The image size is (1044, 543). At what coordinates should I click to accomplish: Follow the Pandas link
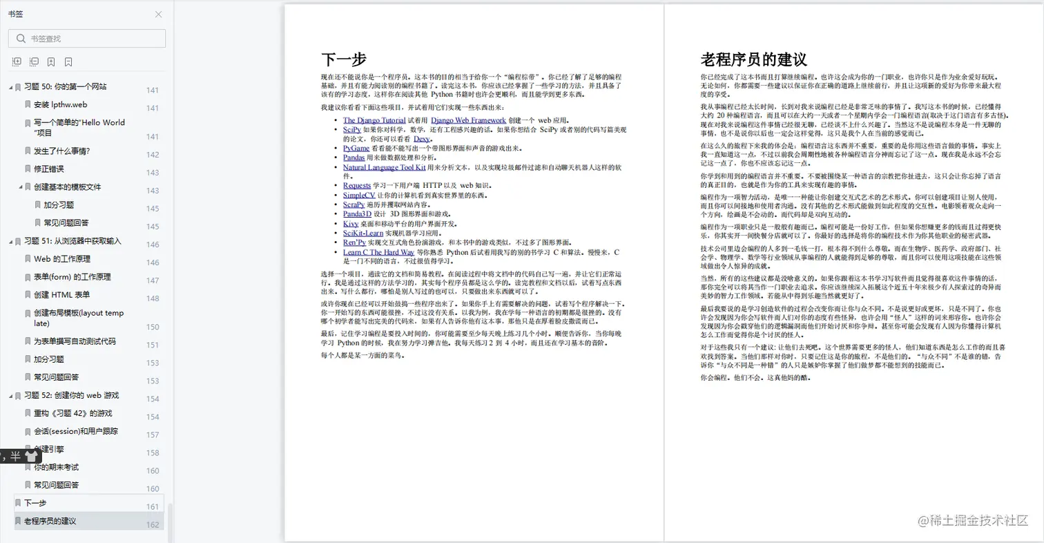[x=354, y=158]
